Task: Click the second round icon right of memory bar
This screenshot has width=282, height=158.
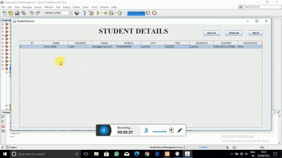Action: (155, 13)
